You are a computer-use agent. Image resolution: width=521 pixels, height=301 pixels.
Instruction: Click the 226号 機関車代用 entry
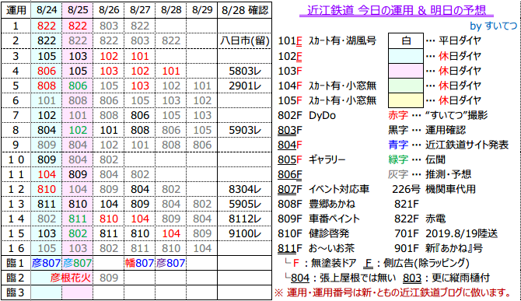[434, 189]
